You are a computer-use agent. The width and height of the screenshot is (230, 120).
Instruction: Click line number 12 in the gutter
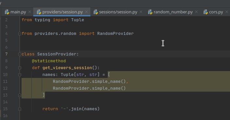pos(5,88)
